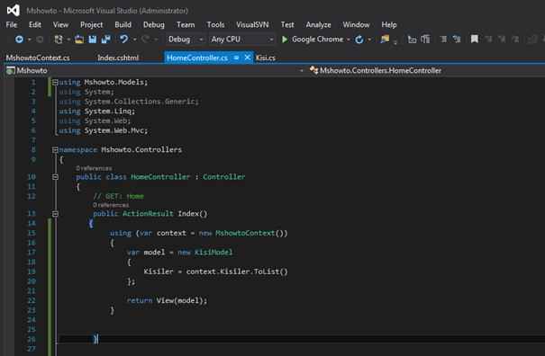Image resolution: width=545 pixels, height=356 pixels.
Task: Start debugging with the green play icon
Action: click(285, 40)
